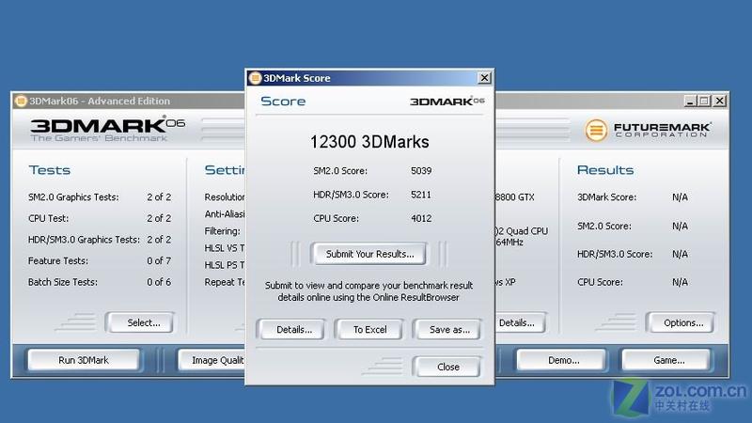Click 'Batch Size Tests:' label
Image resolution: width=752 pixels, height=423 pixels.
click(63, 282)
